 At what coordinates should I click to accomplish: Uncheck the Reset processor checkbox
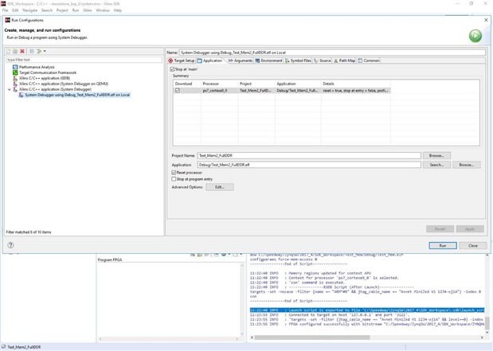pos(174,172)
